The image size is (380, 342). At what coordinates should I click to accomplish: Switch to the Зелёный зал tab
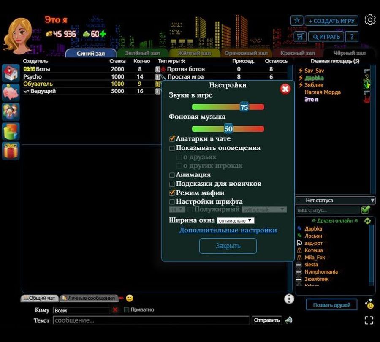[x=142, y=53]
